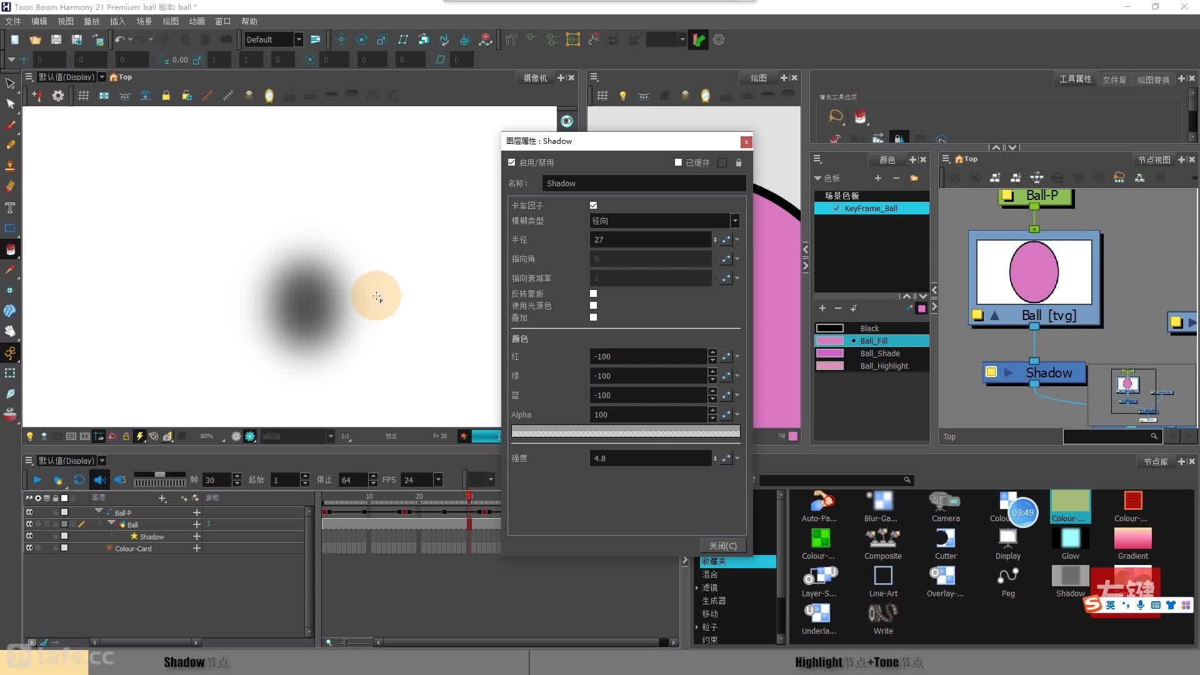Select the Gradient node in node library
The image size is (1200, 675).
[1132, 544]
